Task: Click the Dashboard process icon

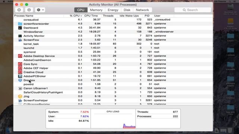Action: pos(20,28)
